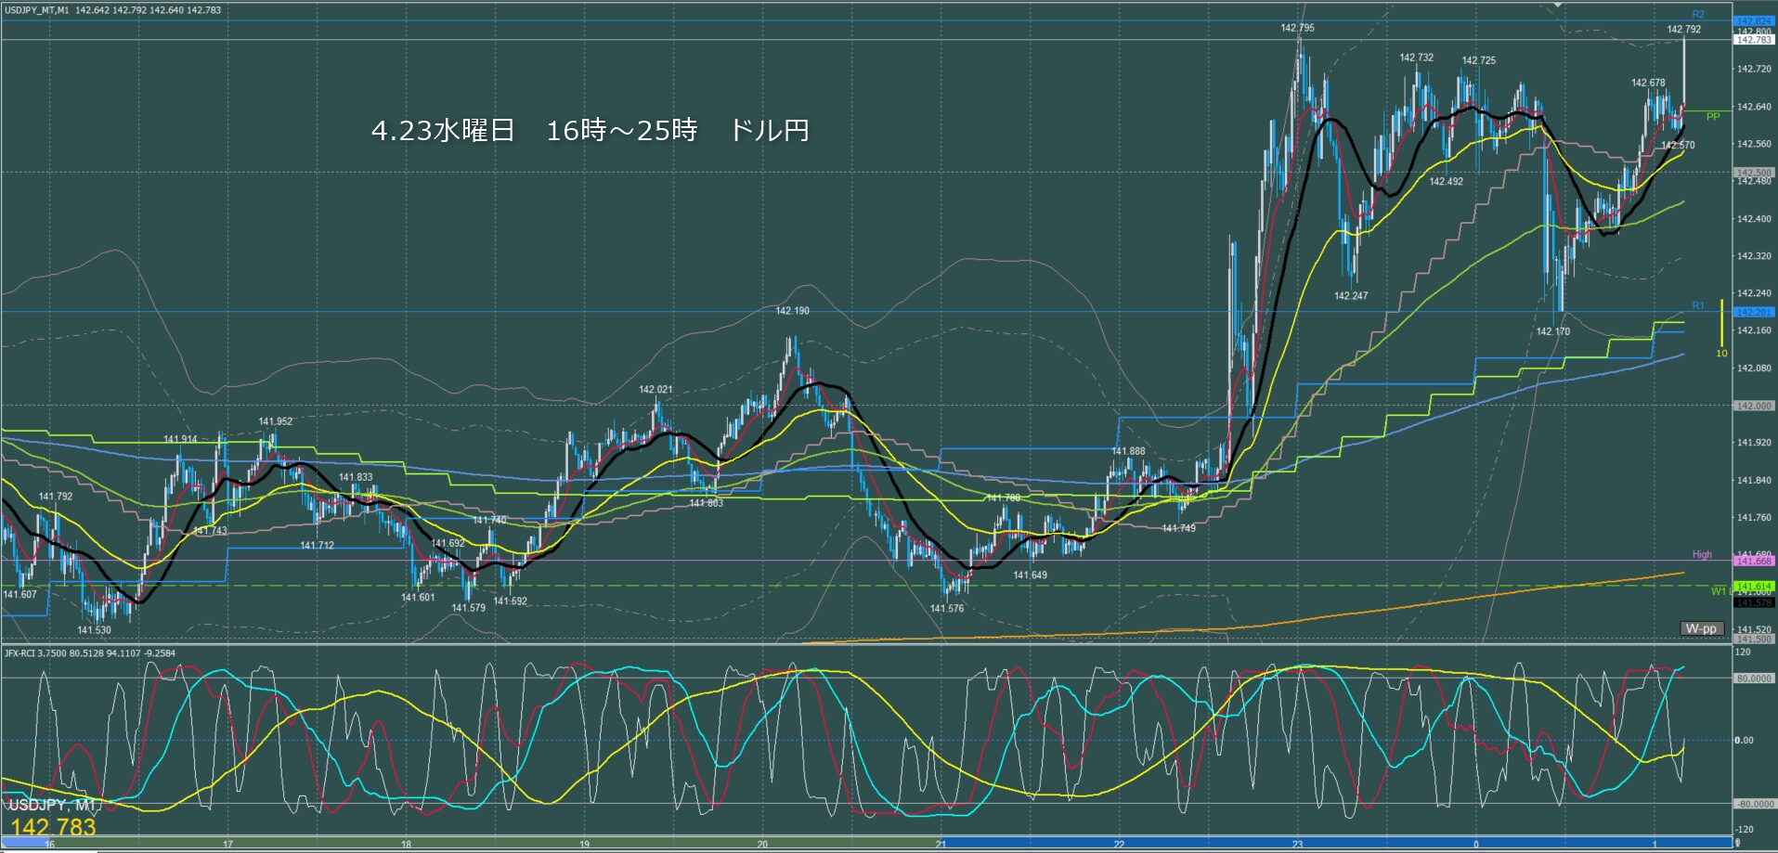This screenshot has width=1778, height=853.
Task: Click the blue 142.201 price tag
Action: [1754, 313]
